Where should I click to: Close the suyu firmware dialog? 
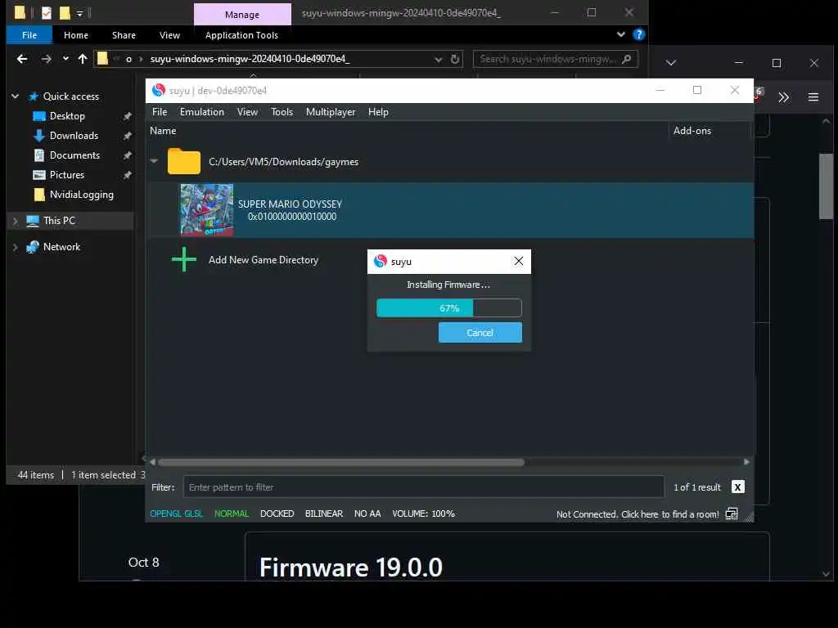pyautogui.click(x=518, y=261)
